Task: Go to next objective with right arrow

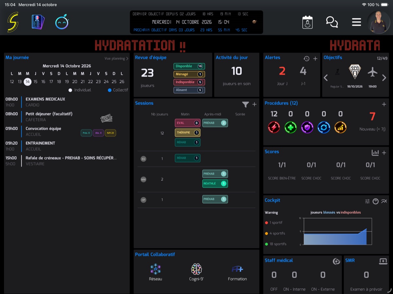Action: coord(384,78)
